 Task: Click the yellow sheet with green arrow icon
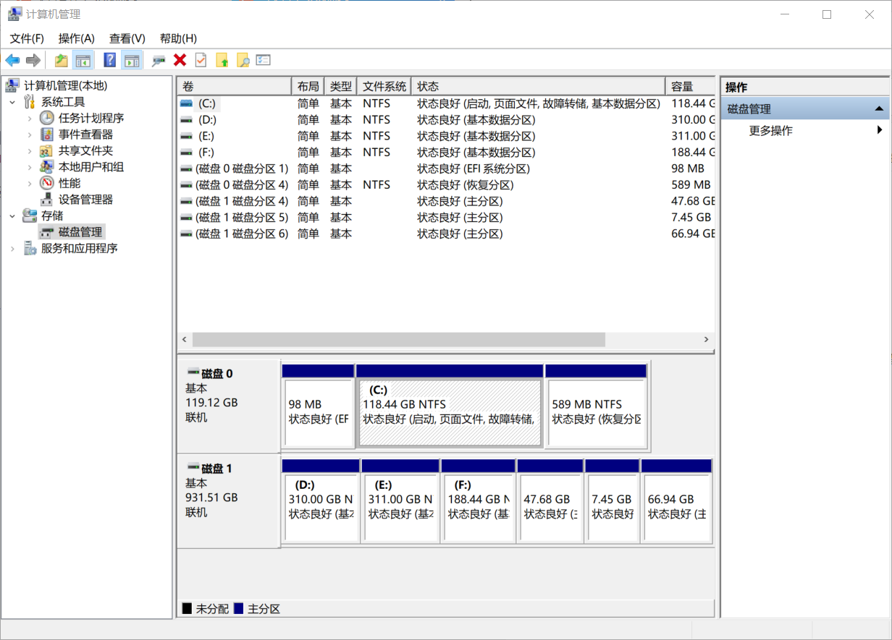pyautogui.click(x=222, y=60)
